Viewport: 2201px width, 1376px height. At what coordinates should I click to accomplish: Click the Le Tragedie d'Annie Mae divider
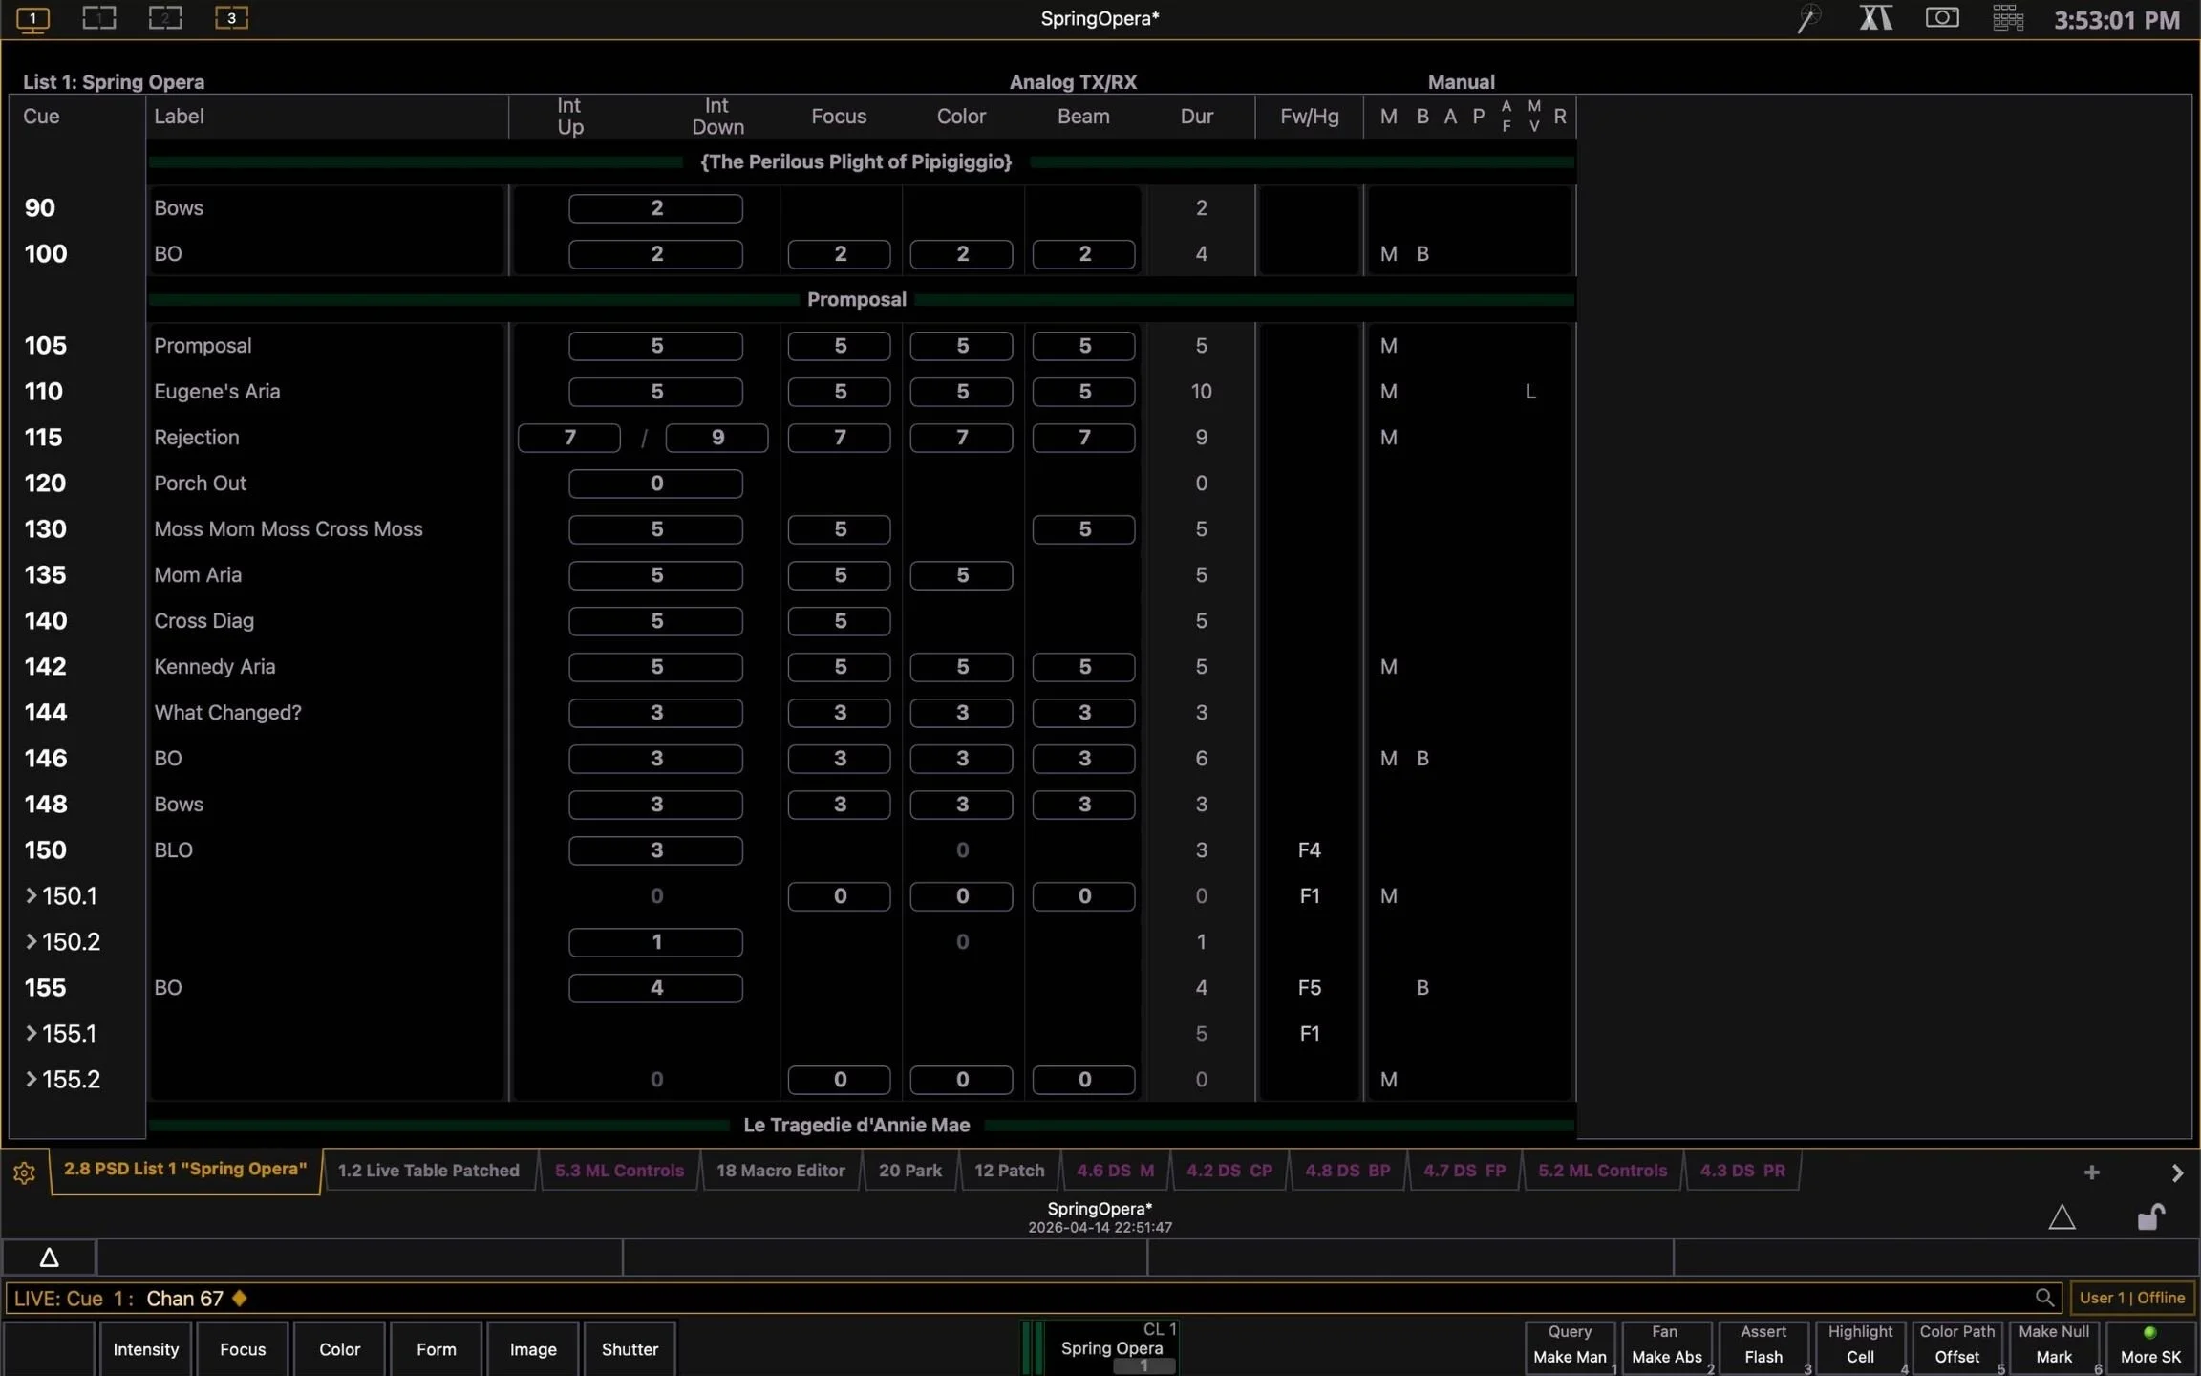tap(856, 1125)
